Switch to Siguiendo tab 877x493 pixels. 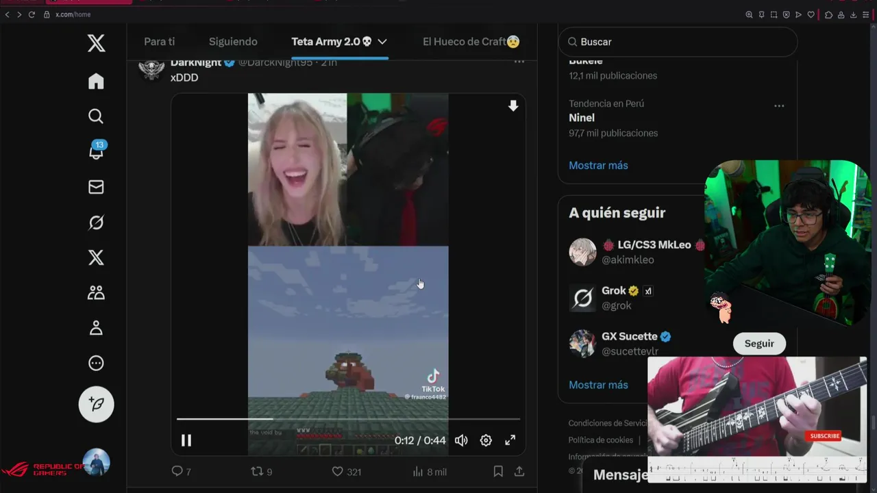point(233,42)
